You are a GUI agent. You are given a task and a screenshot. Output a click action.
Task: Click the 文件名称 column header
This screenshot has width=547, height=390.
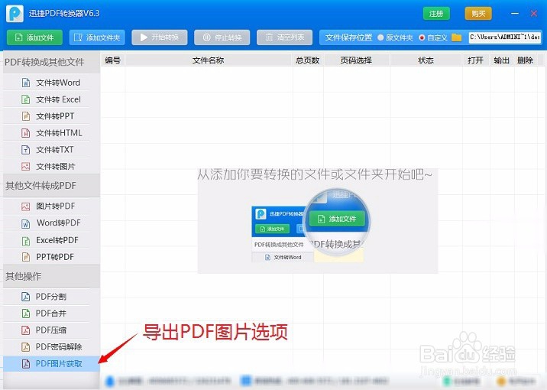209,60
